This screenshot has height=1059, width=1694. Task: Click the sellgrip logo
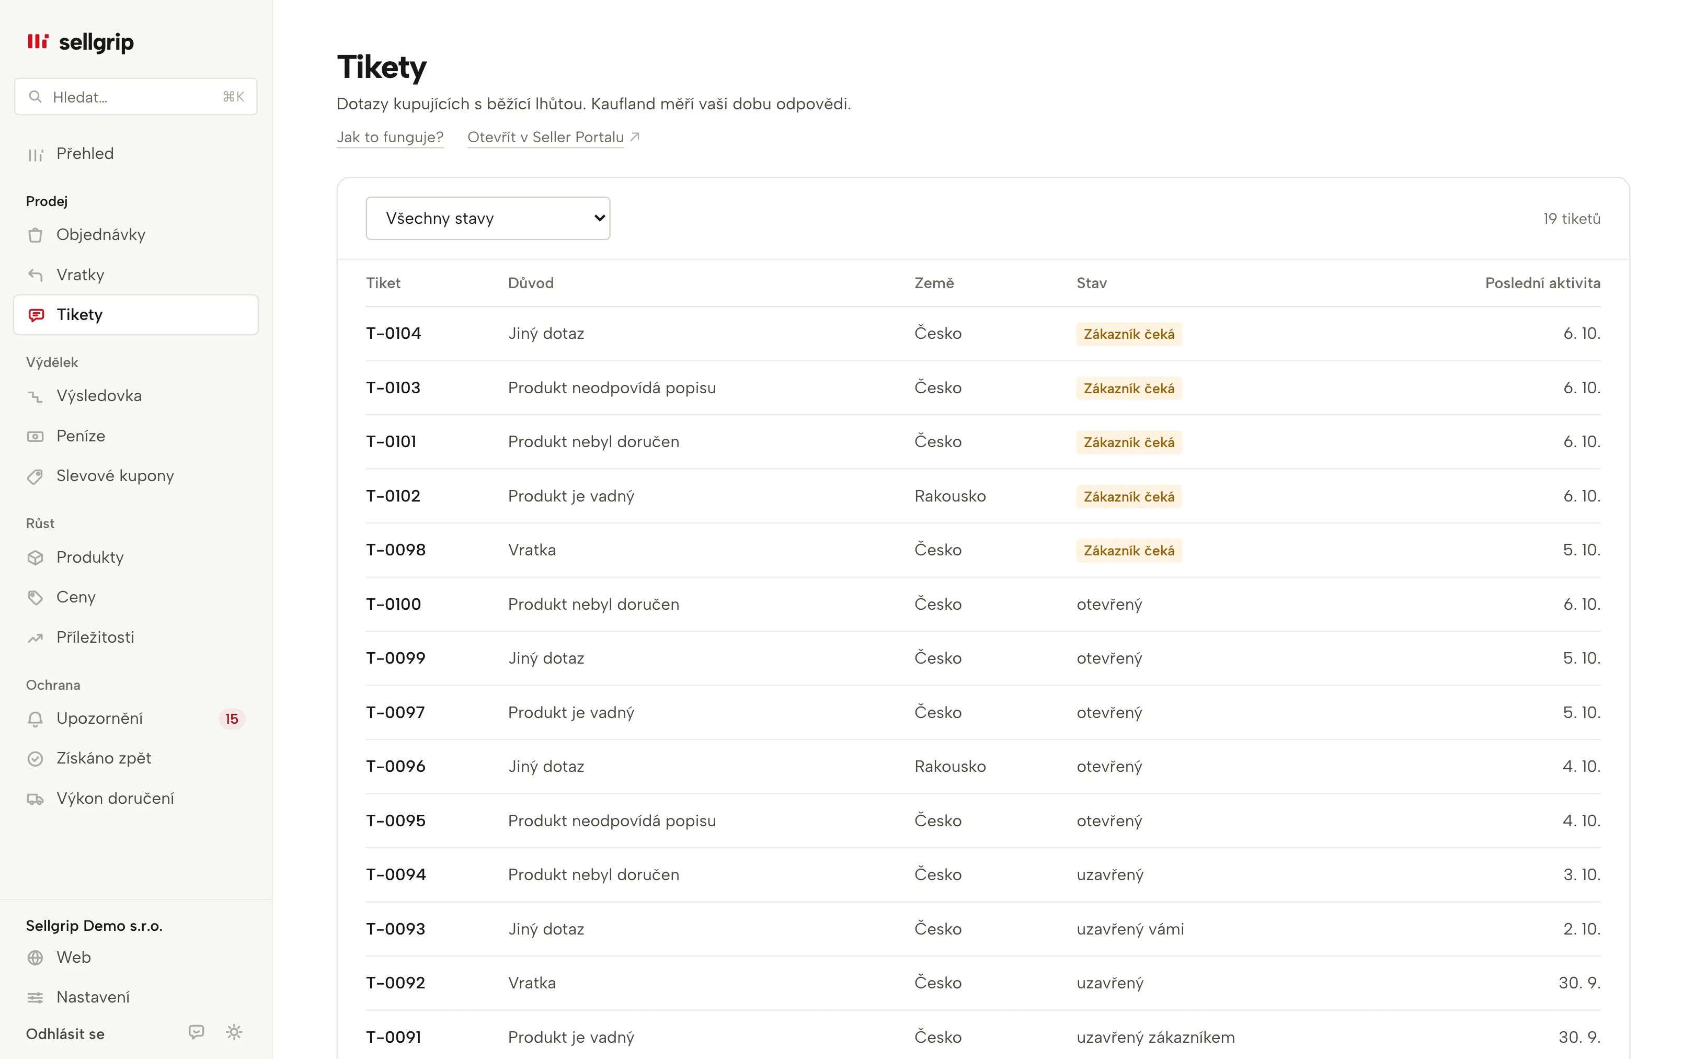(x=81, y=42)
